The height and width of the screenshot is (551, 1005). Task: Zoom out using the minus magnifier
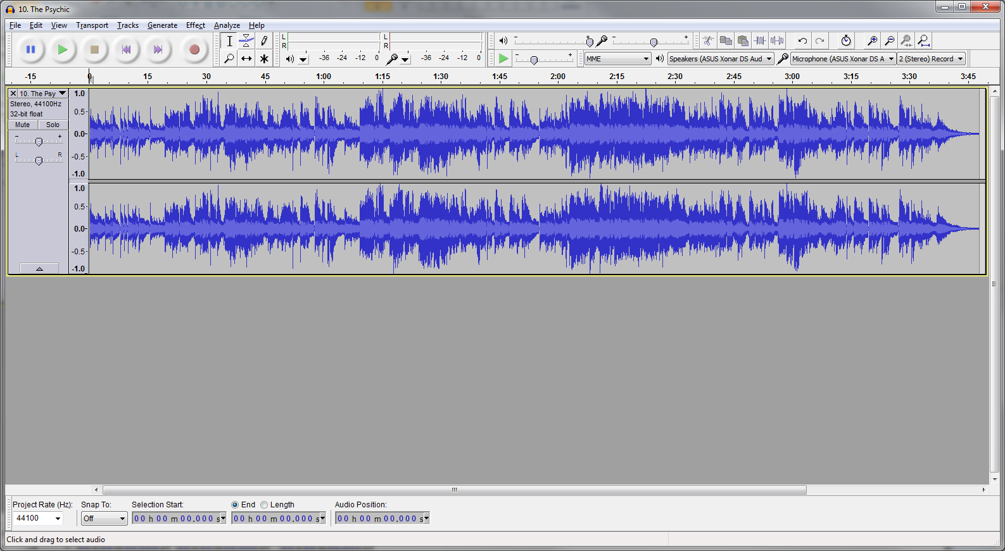(x=889, y=40)
